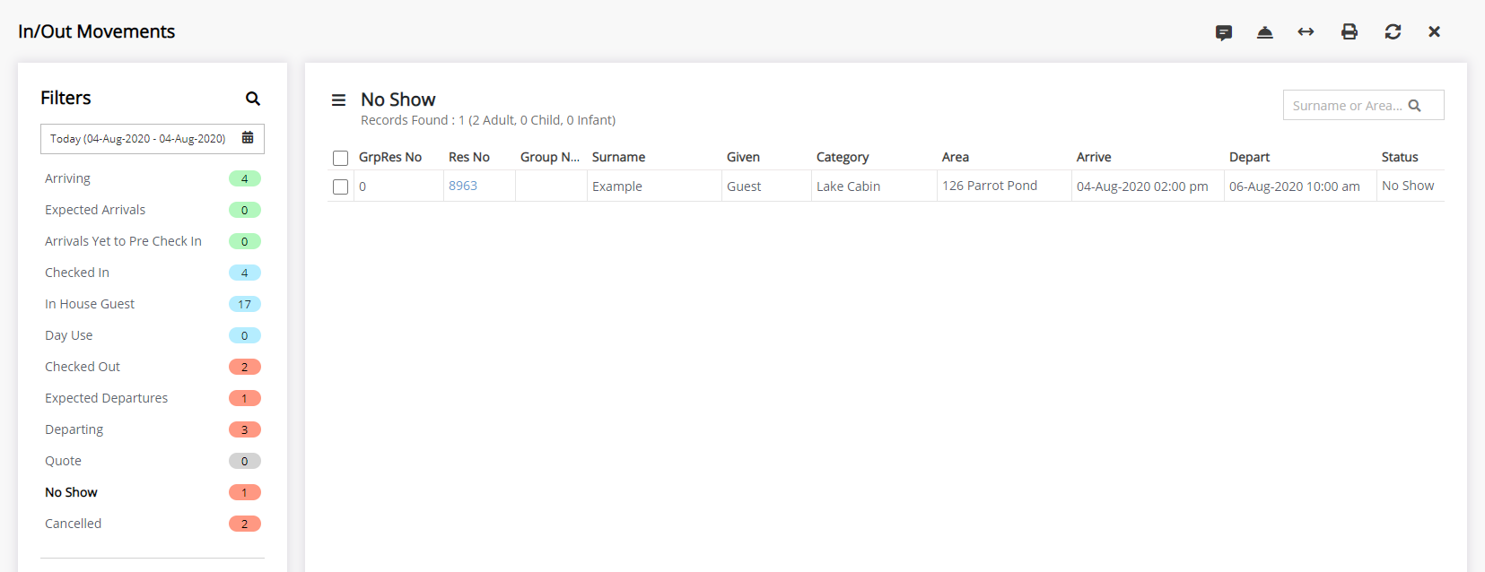Image resolution: width=1485 pixels, height=572 pixels.
Task: Show the In House Guest list
Action: pos(153,304)
